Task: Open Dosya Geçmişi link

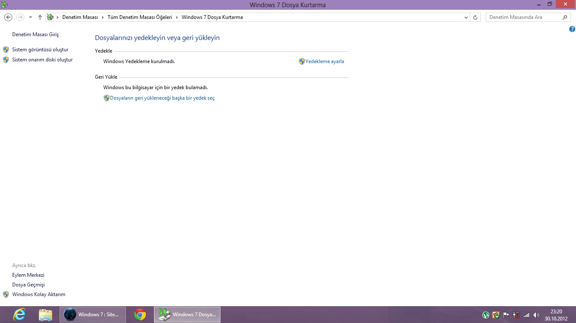Action: (28, 285)
